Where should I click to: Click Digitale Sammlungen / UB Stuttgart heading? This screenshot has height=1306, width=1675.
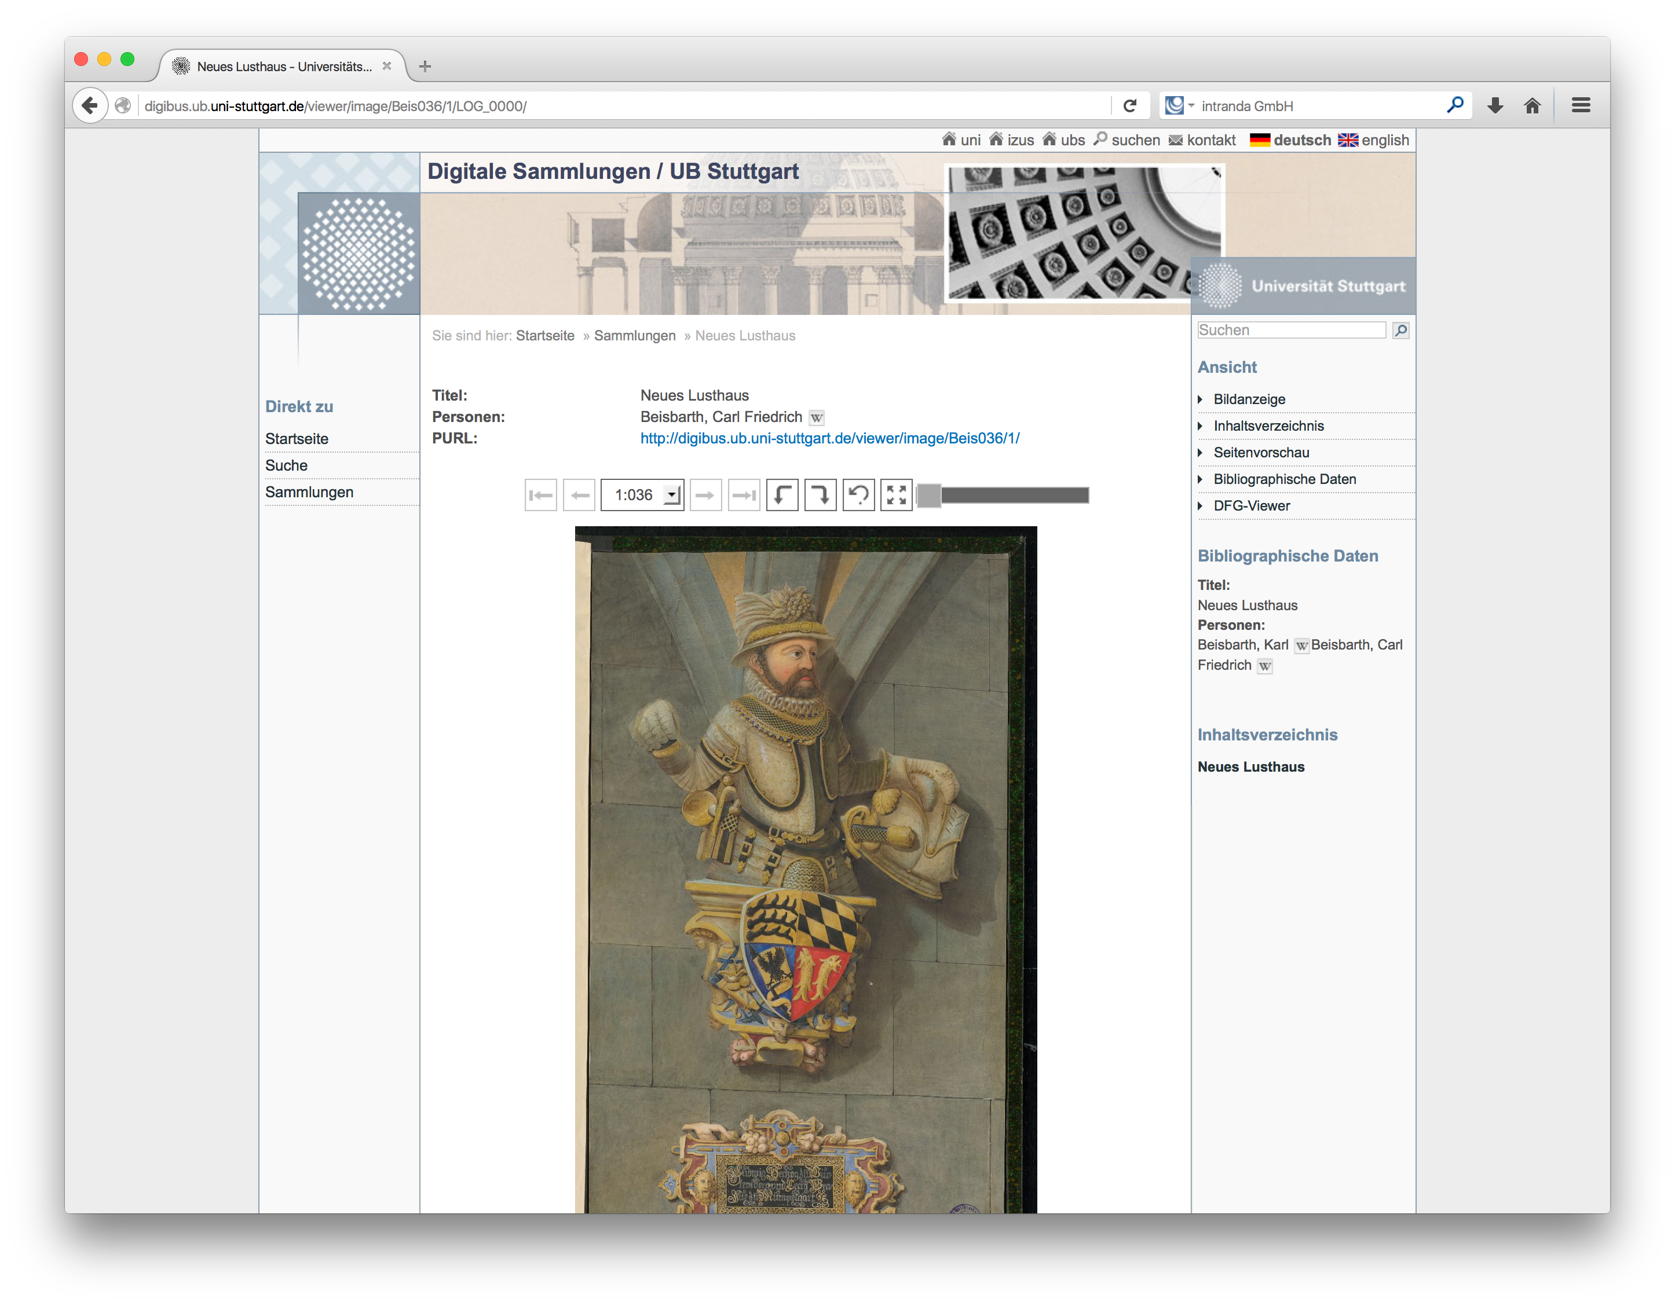pos(613,172)
